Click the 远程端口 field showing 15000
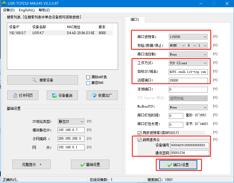 pyautogui.click(x=188, y=80)
